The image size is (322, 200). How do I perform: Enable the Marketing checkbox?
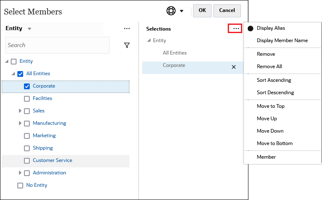[27, 136]
